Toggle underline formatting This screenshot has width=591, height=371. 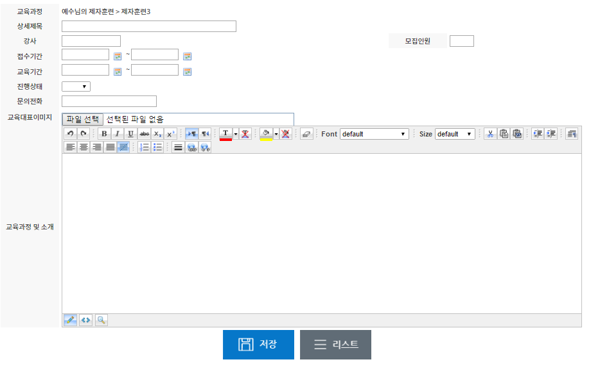(131, 134)
